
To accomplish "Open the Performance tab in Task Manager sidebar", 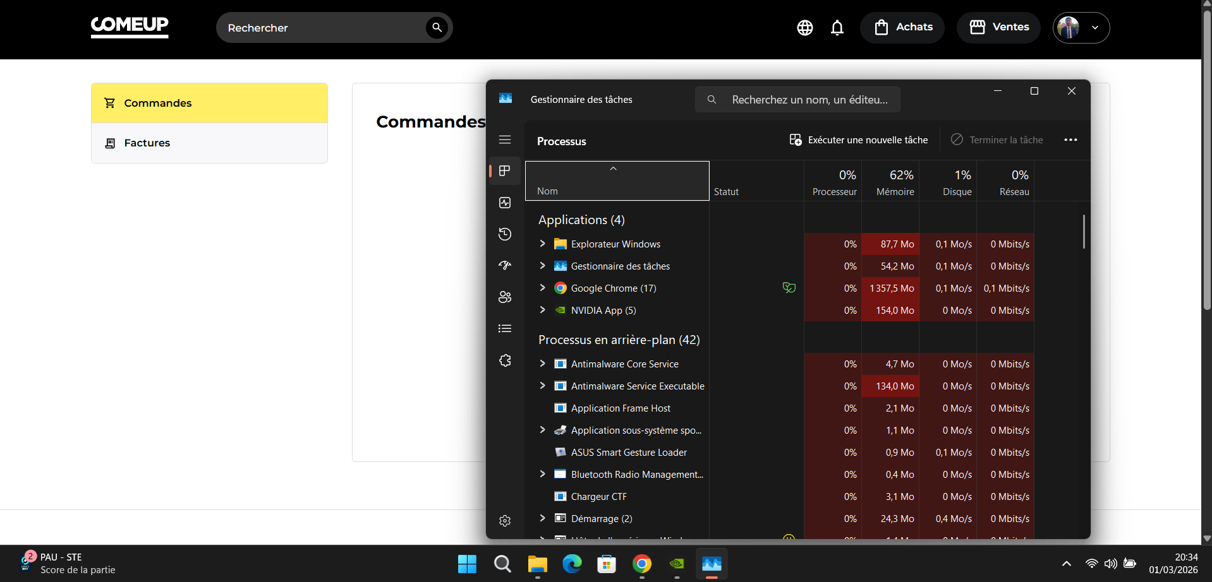I will (505, 203).
